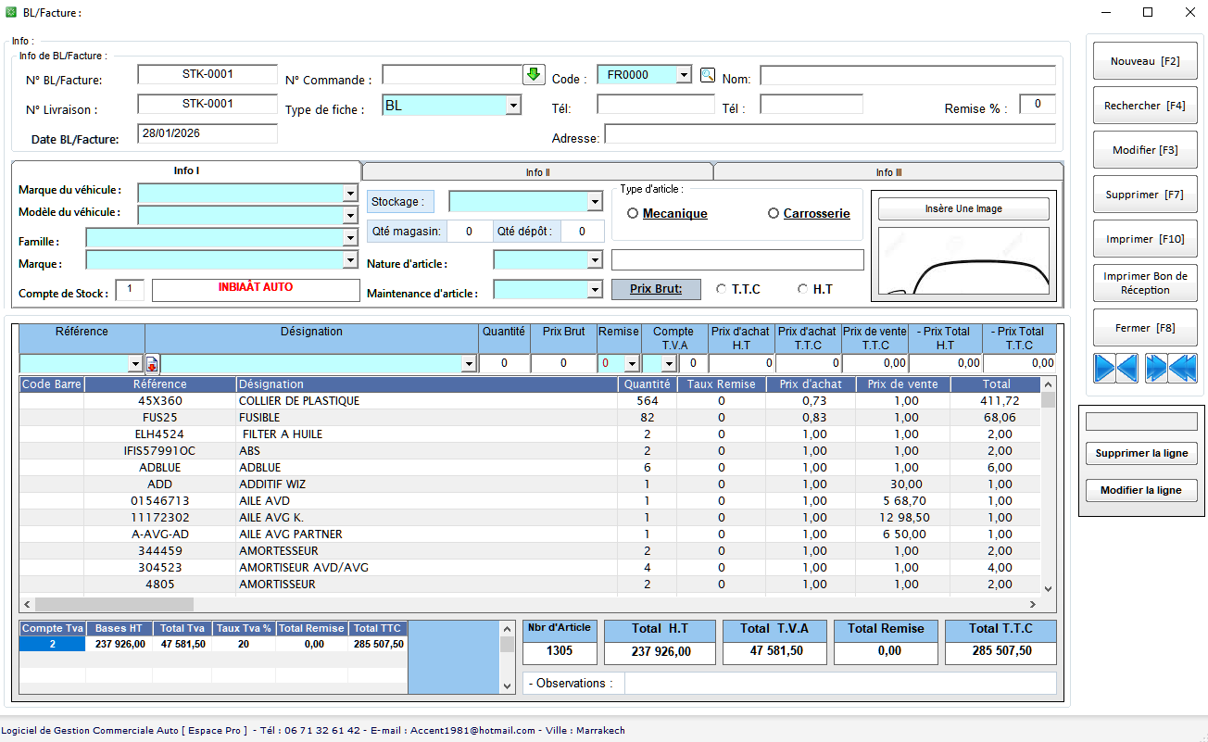Click the single left-pointing blue navigation arrow
1208x742 pixels.
(x=1127, y=368)
